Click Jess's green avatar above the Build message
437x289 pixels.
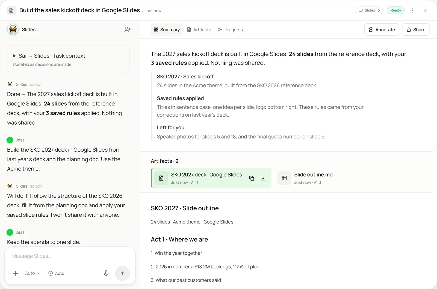tap(10, 140)
